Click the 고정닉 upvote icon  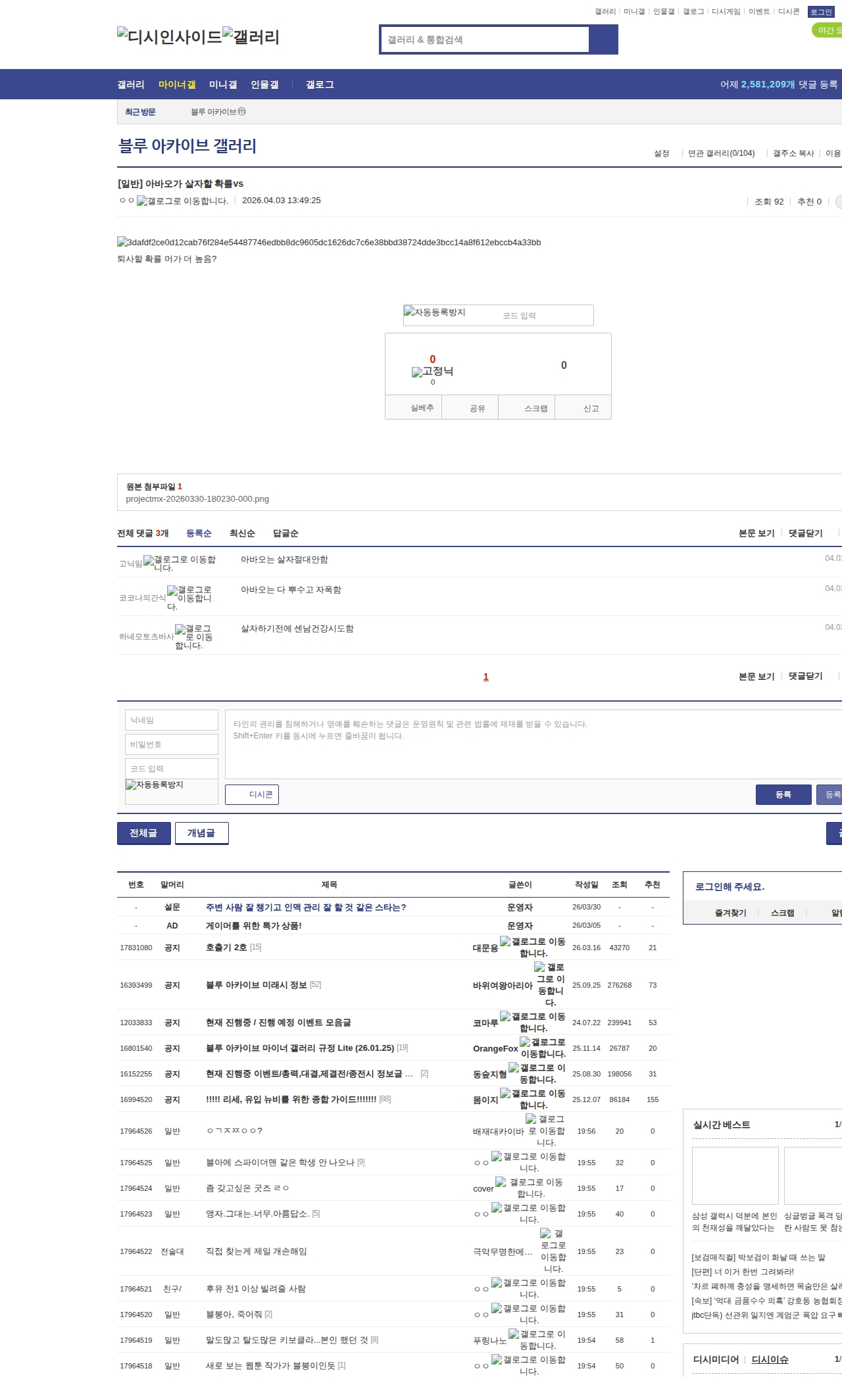432,372
